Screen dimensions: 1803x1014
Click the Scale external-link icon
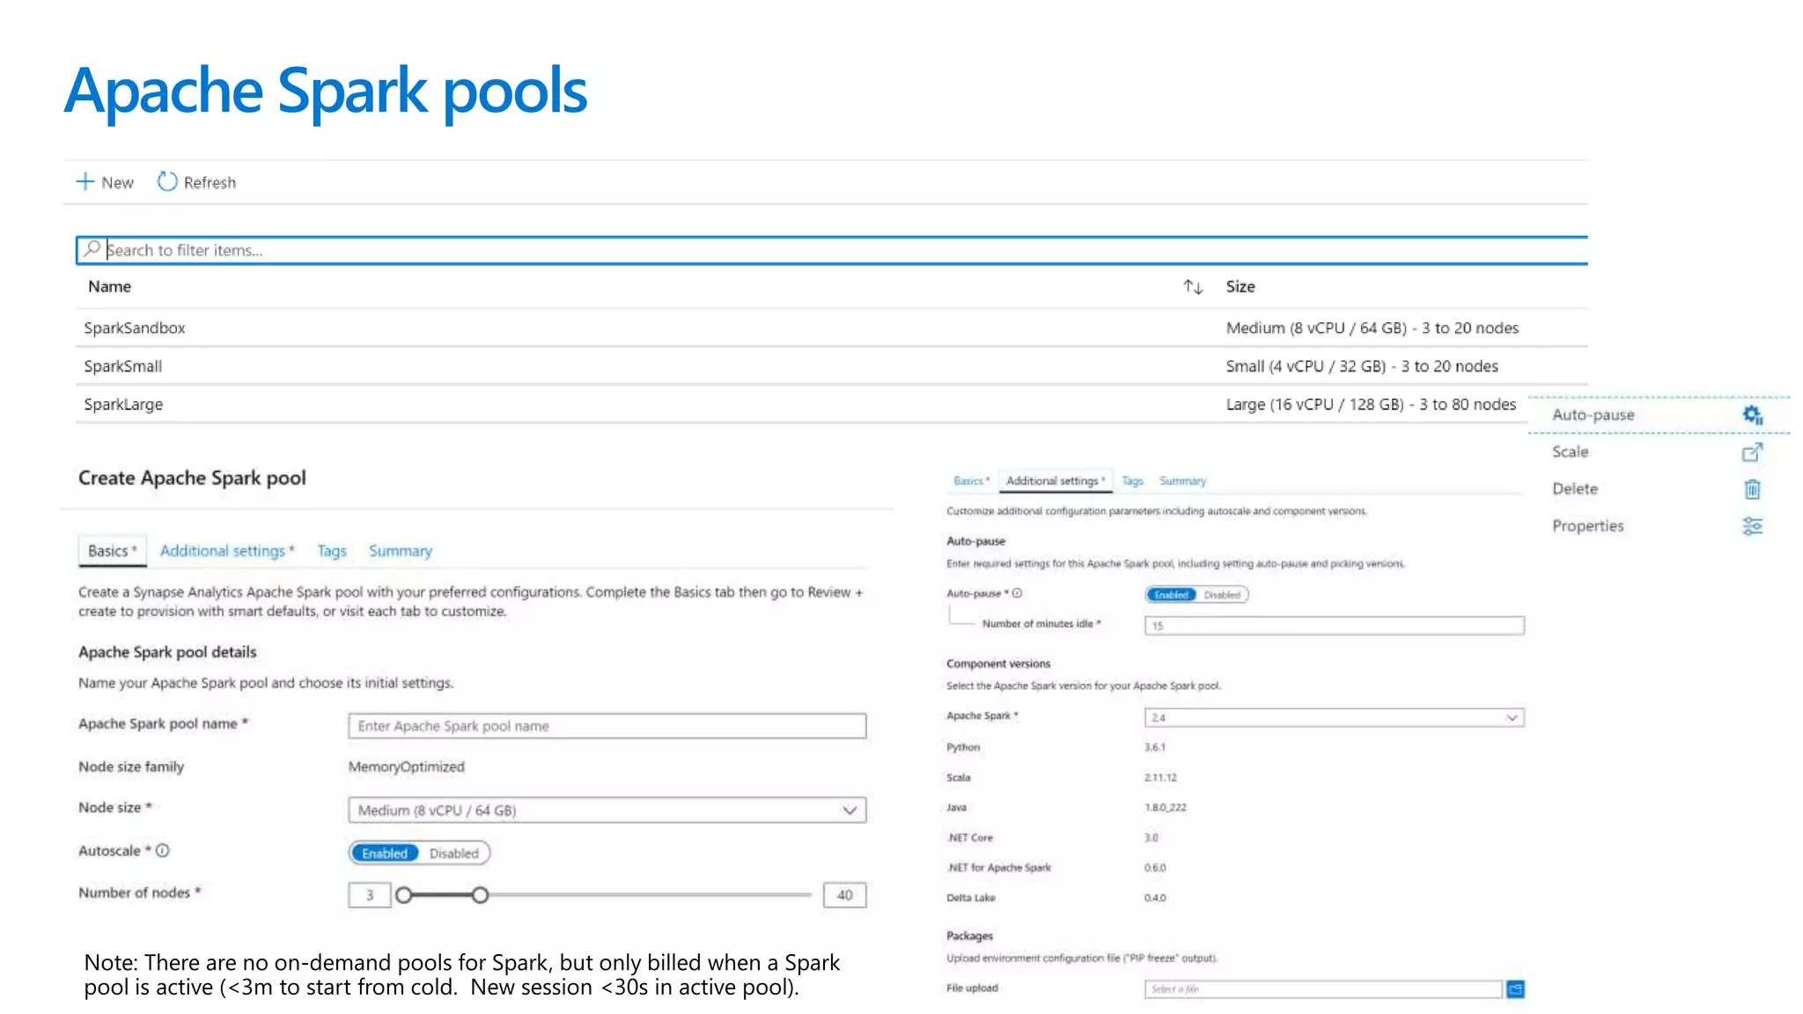coord(1752,452)
